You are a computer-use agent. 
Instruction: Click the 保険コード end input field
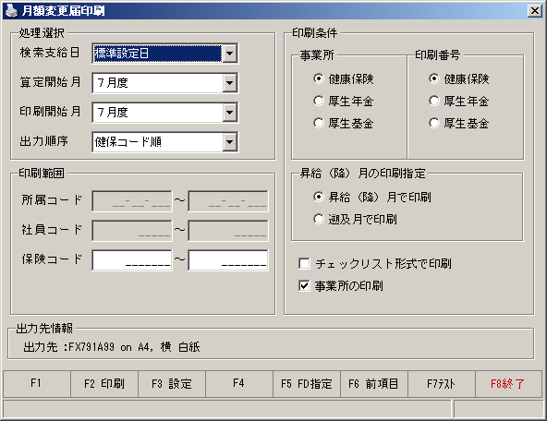click(228, 260)
